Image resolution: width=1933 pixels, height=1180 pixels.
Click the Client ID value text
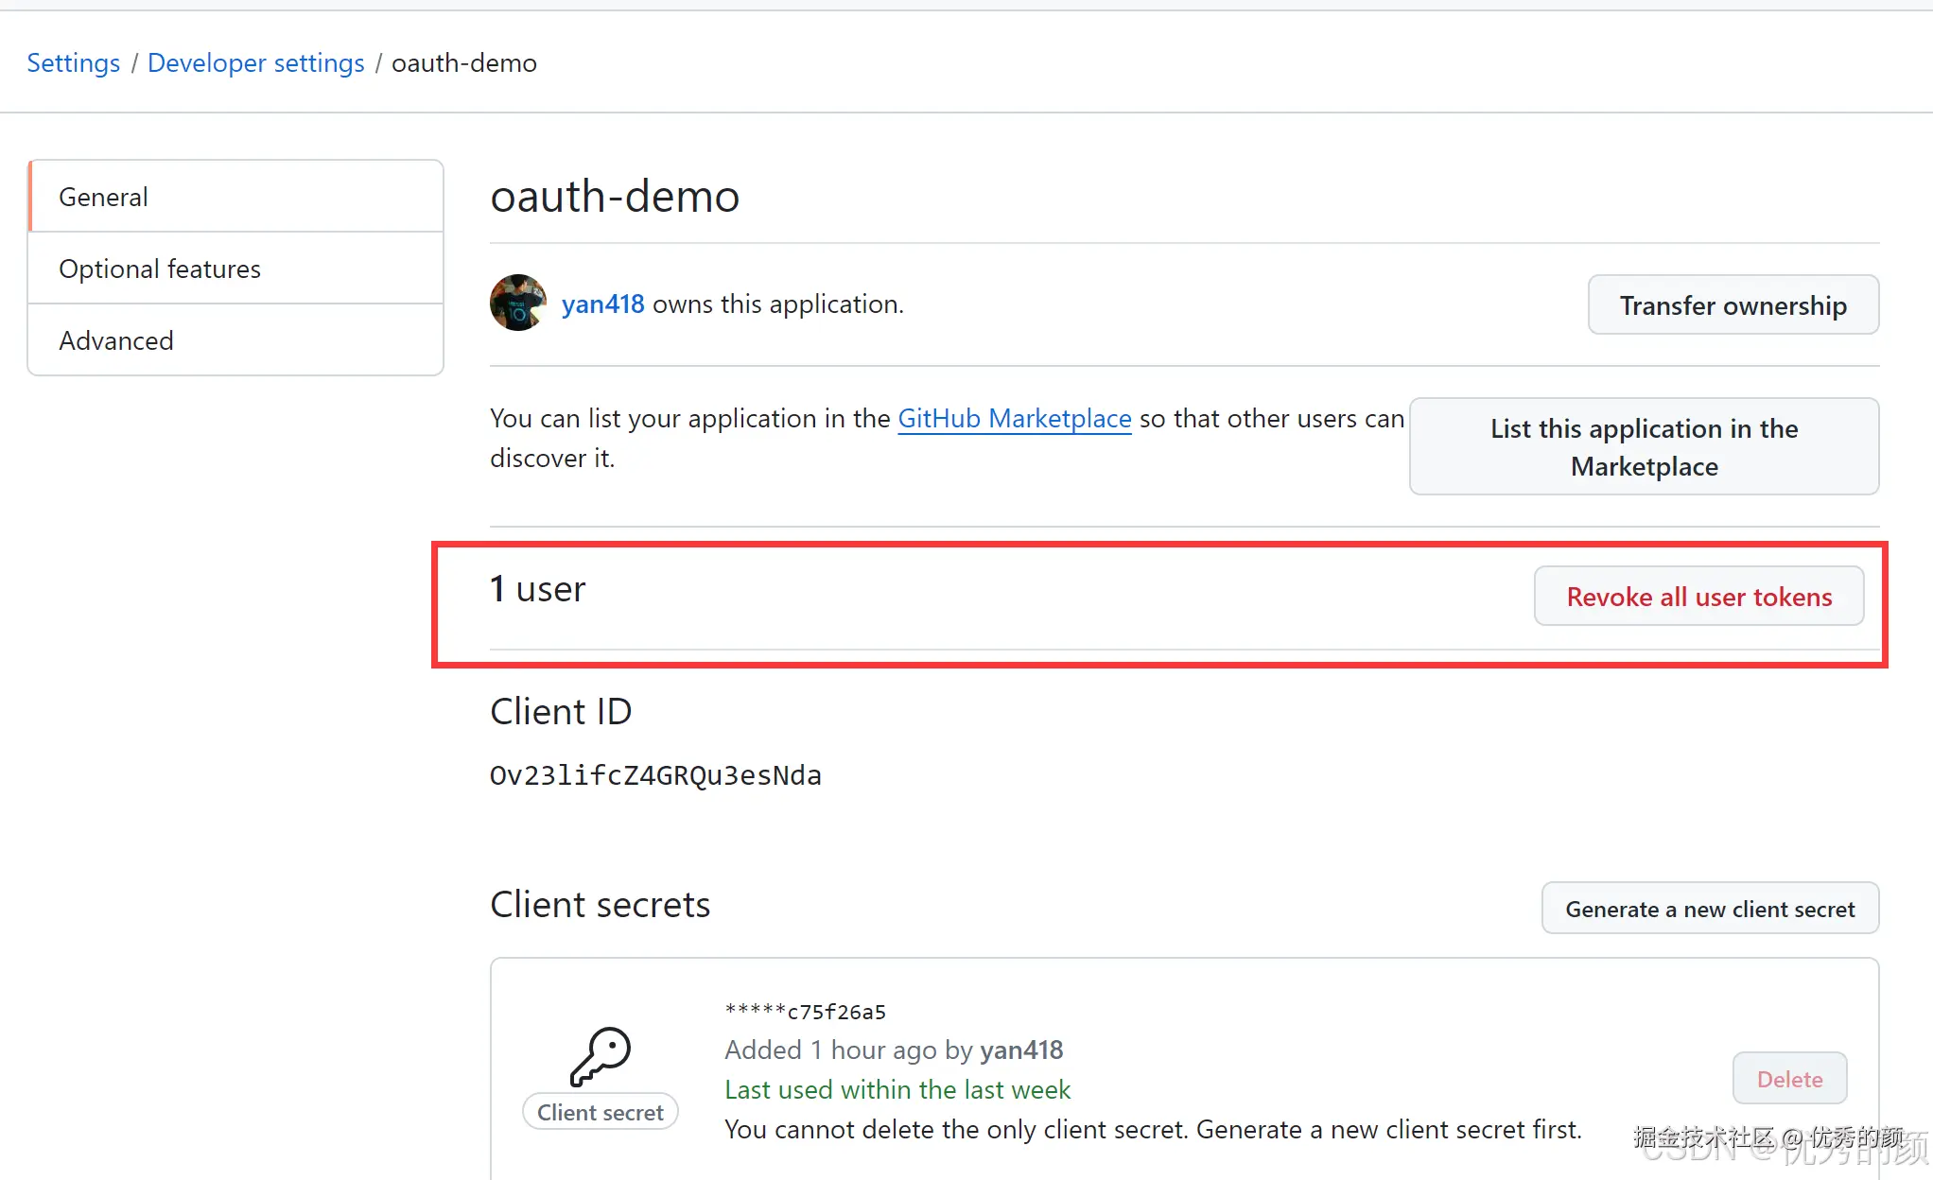655,775
